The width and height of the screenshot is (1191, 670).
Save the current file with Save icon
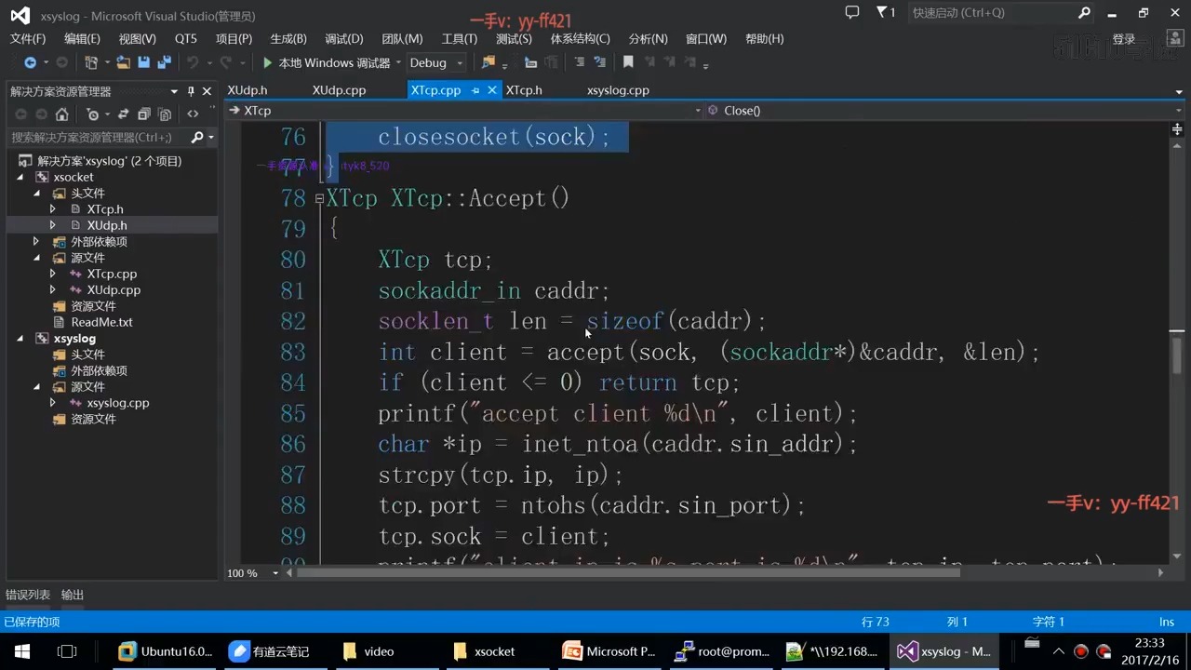[x=144, y=62]
